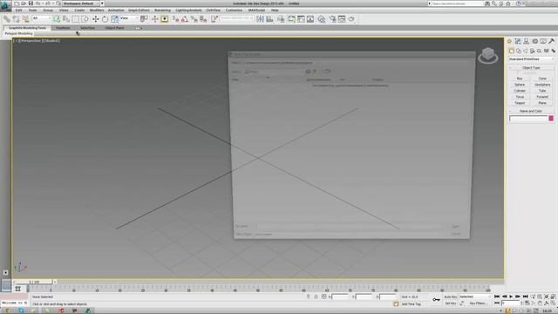558x314 pixels.
Task: Toggle Angle Snap in main toolbar
Action: click(x=185, y=19)
